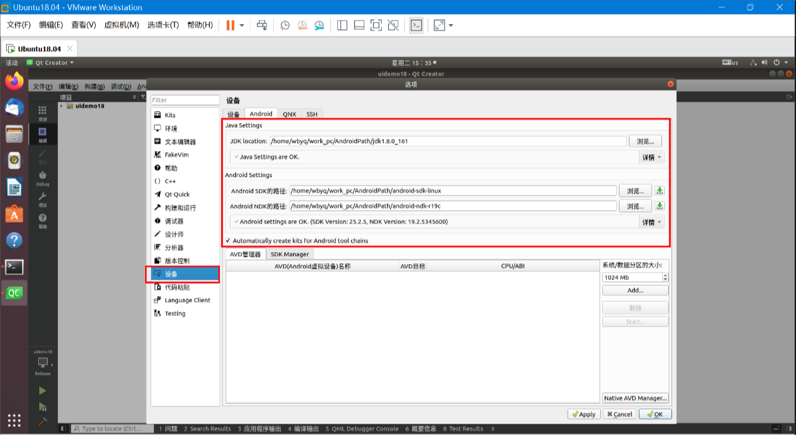Select Kits in the options sidebar
This screenshot has width=796, height=435.
tap(170, 115)
